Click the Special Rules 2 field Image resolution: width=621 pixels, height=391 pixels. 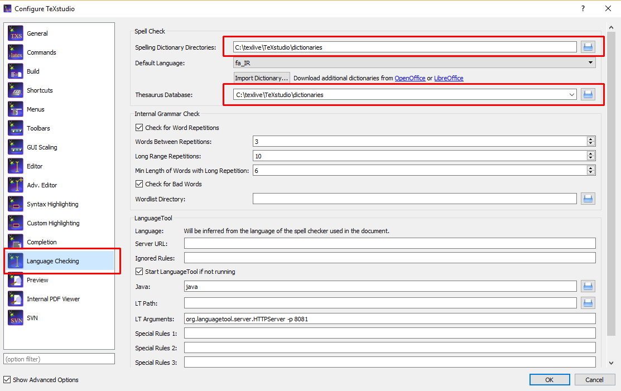(x=389, y=348)
